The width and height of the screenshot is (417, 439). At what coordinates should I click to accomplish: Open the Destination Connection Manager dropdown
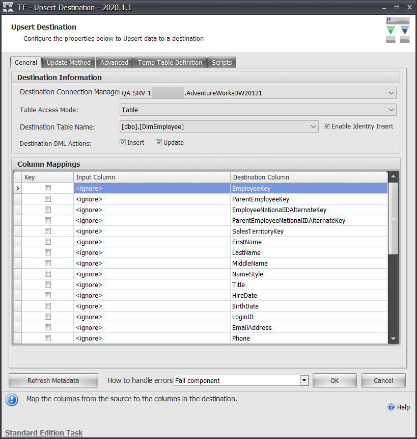(391, 93)
